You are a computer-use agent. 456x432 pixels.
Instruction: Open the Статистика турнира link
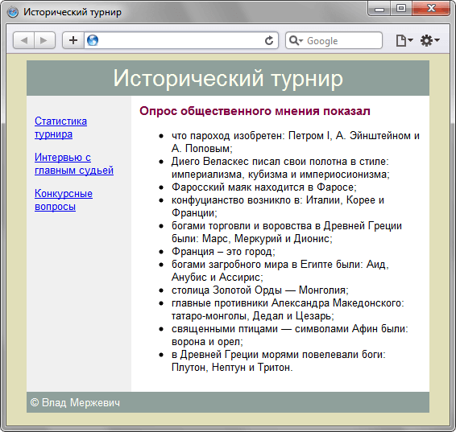[x=60, y=127]
